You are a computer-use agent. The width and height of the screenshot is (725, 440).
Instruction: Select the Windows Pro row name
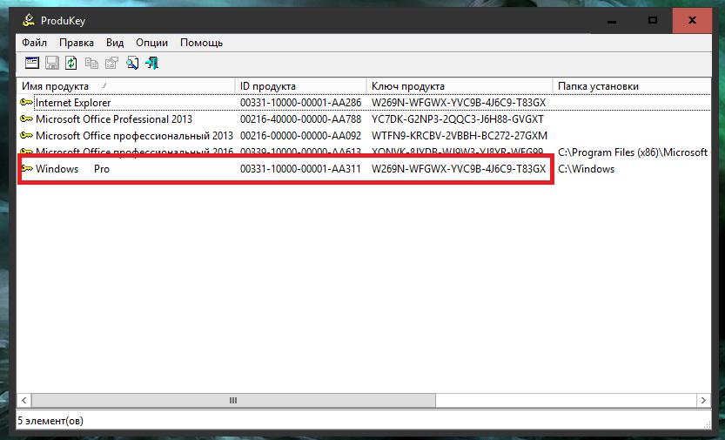point(72,169)
